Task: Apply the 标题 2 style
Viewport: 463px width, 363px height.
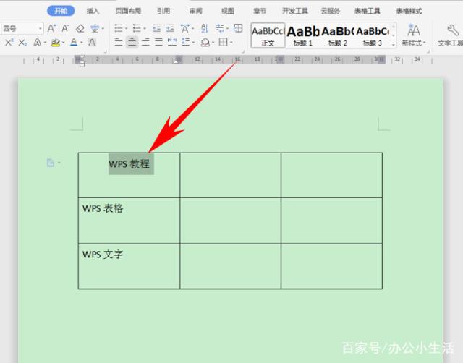Action: (x=338, y=35)
